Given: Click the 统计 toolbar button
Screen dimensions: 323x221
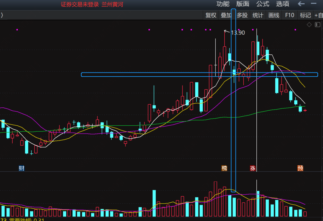Looking at the screenshot, I should 258,15.
